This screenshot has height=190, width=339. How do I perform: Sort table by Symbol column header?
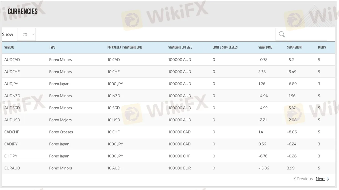(x=9, y=47)
